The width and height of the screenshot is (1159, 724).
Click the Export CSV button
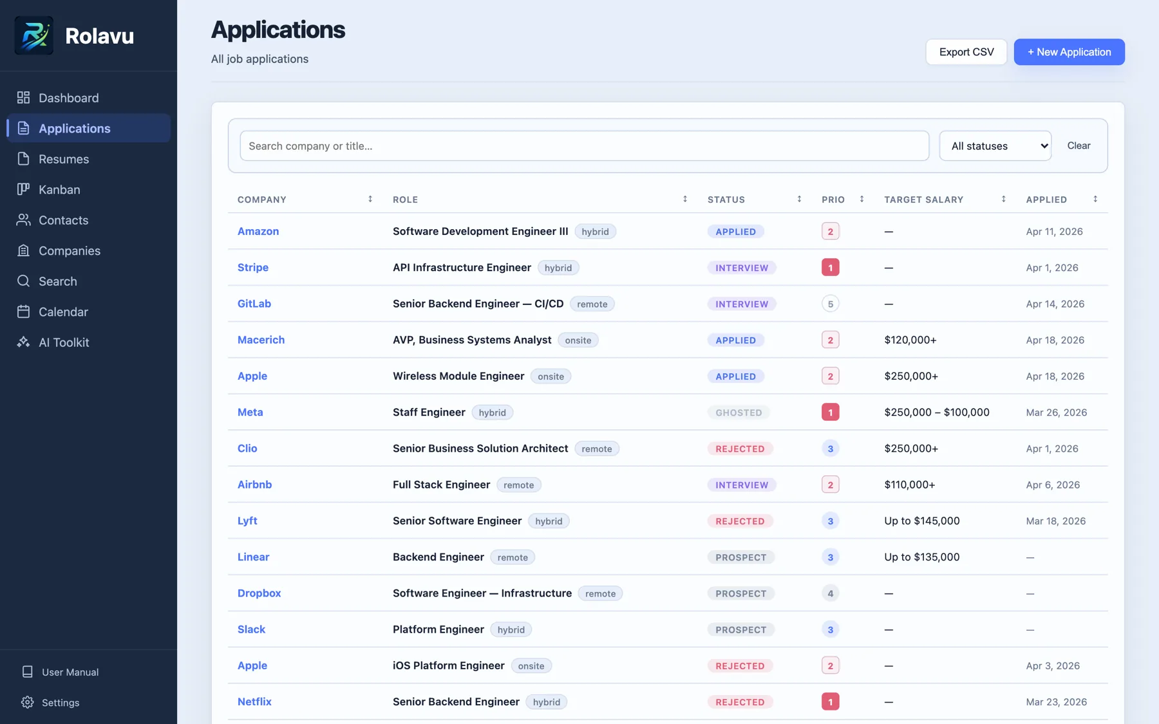pyautogui.click(x=966, y=51)
